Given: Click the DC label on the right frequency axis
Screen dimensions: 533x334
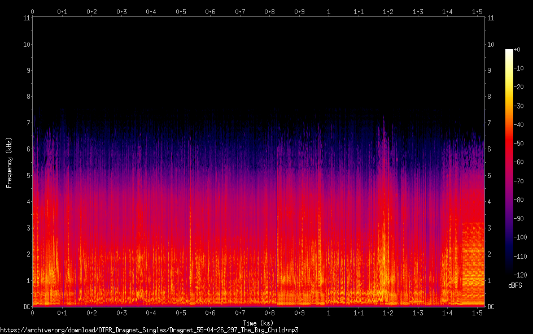Looking at the screenshot, I should tap(491, 307).
